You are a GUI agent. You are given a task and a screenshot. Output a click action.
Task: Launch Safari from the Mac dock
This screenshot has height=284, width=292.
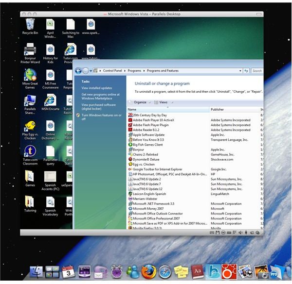click(x=165, y=272)
